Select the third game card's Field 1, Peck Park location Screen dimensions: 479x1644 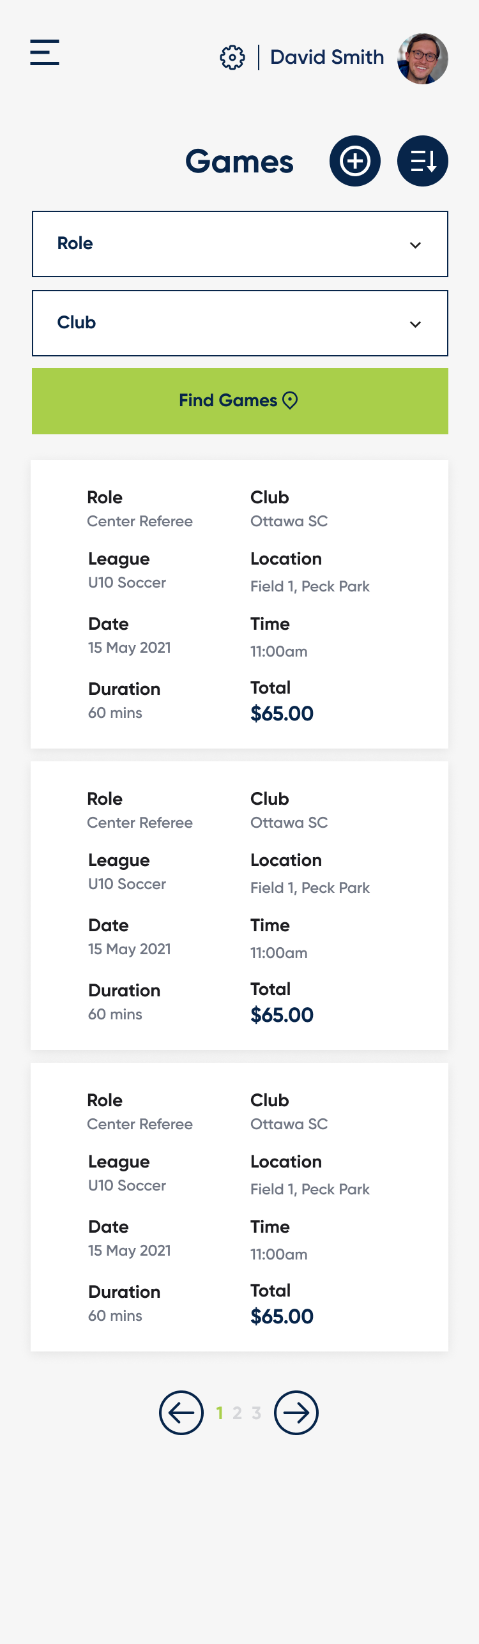tap(310, 1189)
